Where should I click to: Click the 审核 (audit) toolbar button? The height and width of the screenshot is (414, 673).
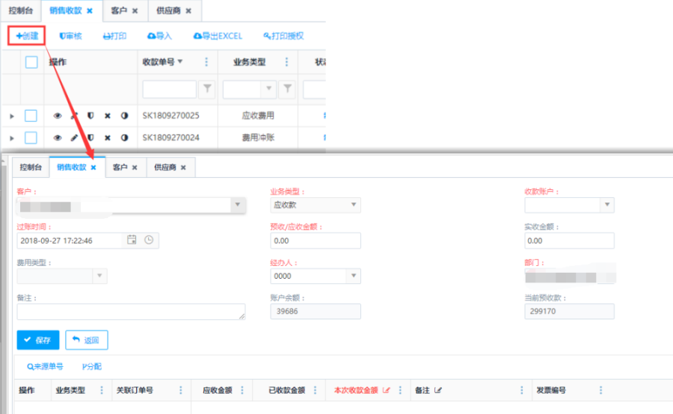pos(70,35)
